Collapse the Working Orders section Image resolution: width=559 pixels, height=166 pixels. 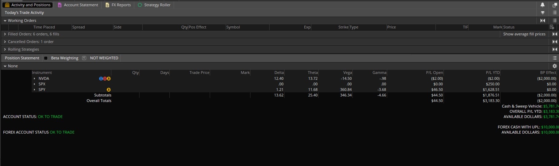pyautogui.click(x=5, y=21)
